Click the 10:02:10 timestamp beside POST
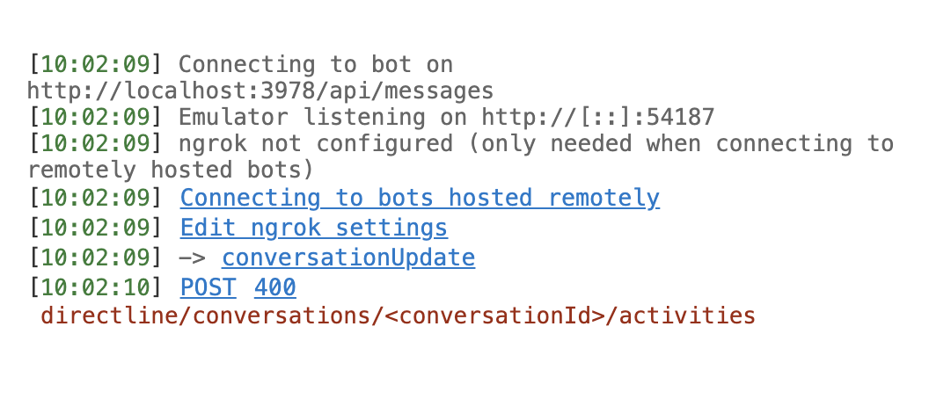The height and width of the screenshot is (399, 929). click(95, 287)
